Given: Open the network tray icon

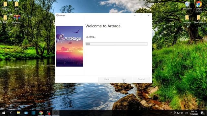Looking at the screenshot, I should coord(178,113).
